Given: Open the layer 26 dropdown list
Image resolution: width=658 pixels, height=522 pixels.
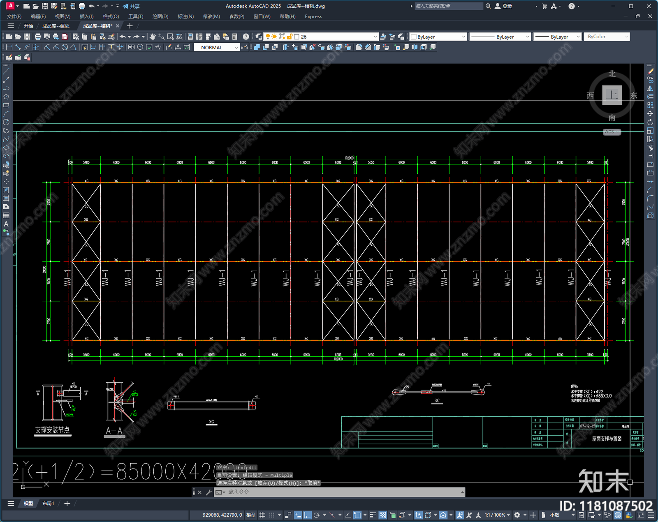Looking at the screenshot, I should pyautogui.click(x=375, y=37).
